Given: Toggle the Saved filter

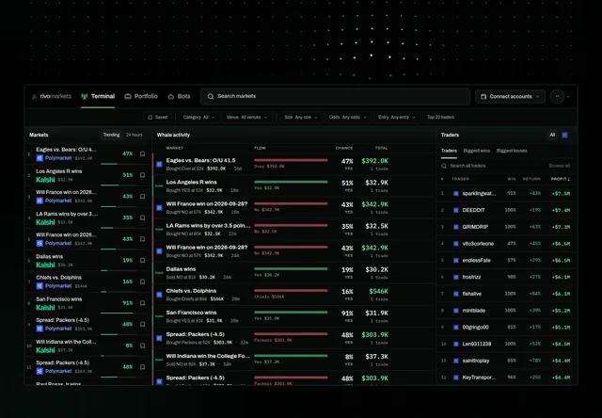Looking at the screenshot, I should (158, 117).
